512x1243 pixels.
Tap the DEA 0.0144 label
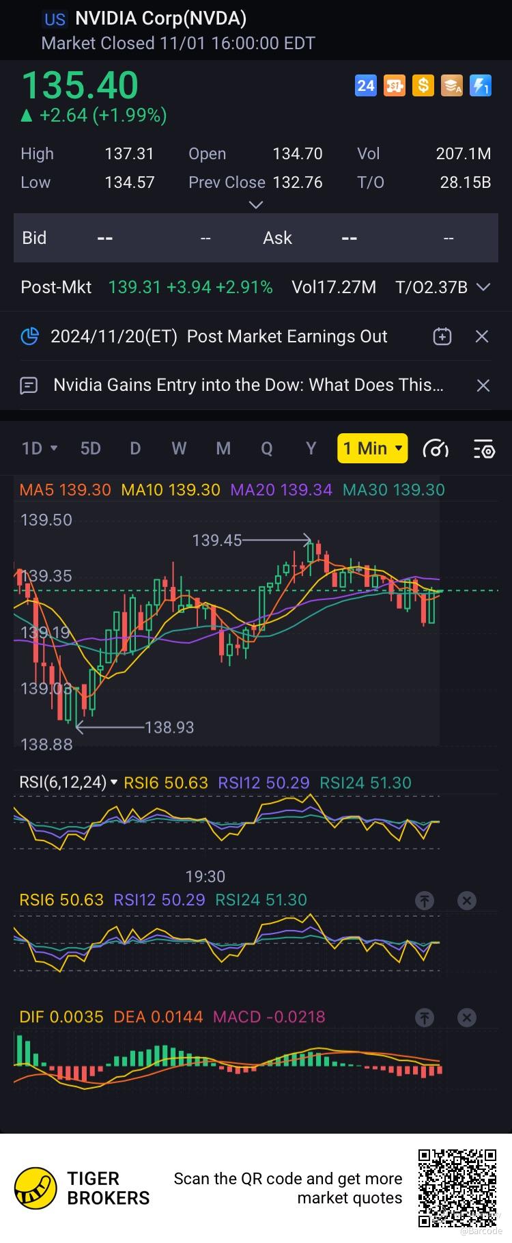[x=158, y=1017]
